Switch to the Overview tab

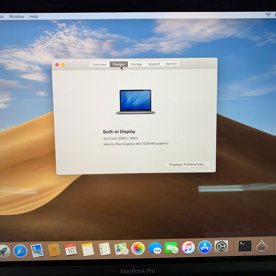(x=100, y=64)
